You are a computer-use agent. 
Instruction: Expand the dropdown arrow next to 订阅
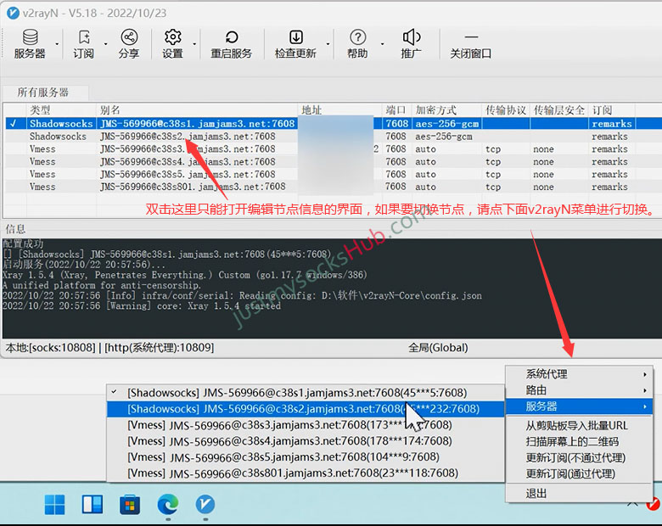105,44
